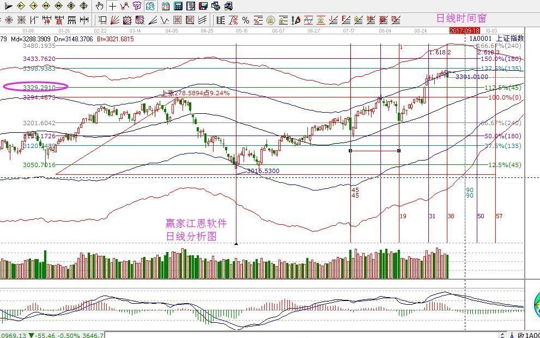
Task: Click the red cone-shaped fan icon
Action: pos(295,20)
